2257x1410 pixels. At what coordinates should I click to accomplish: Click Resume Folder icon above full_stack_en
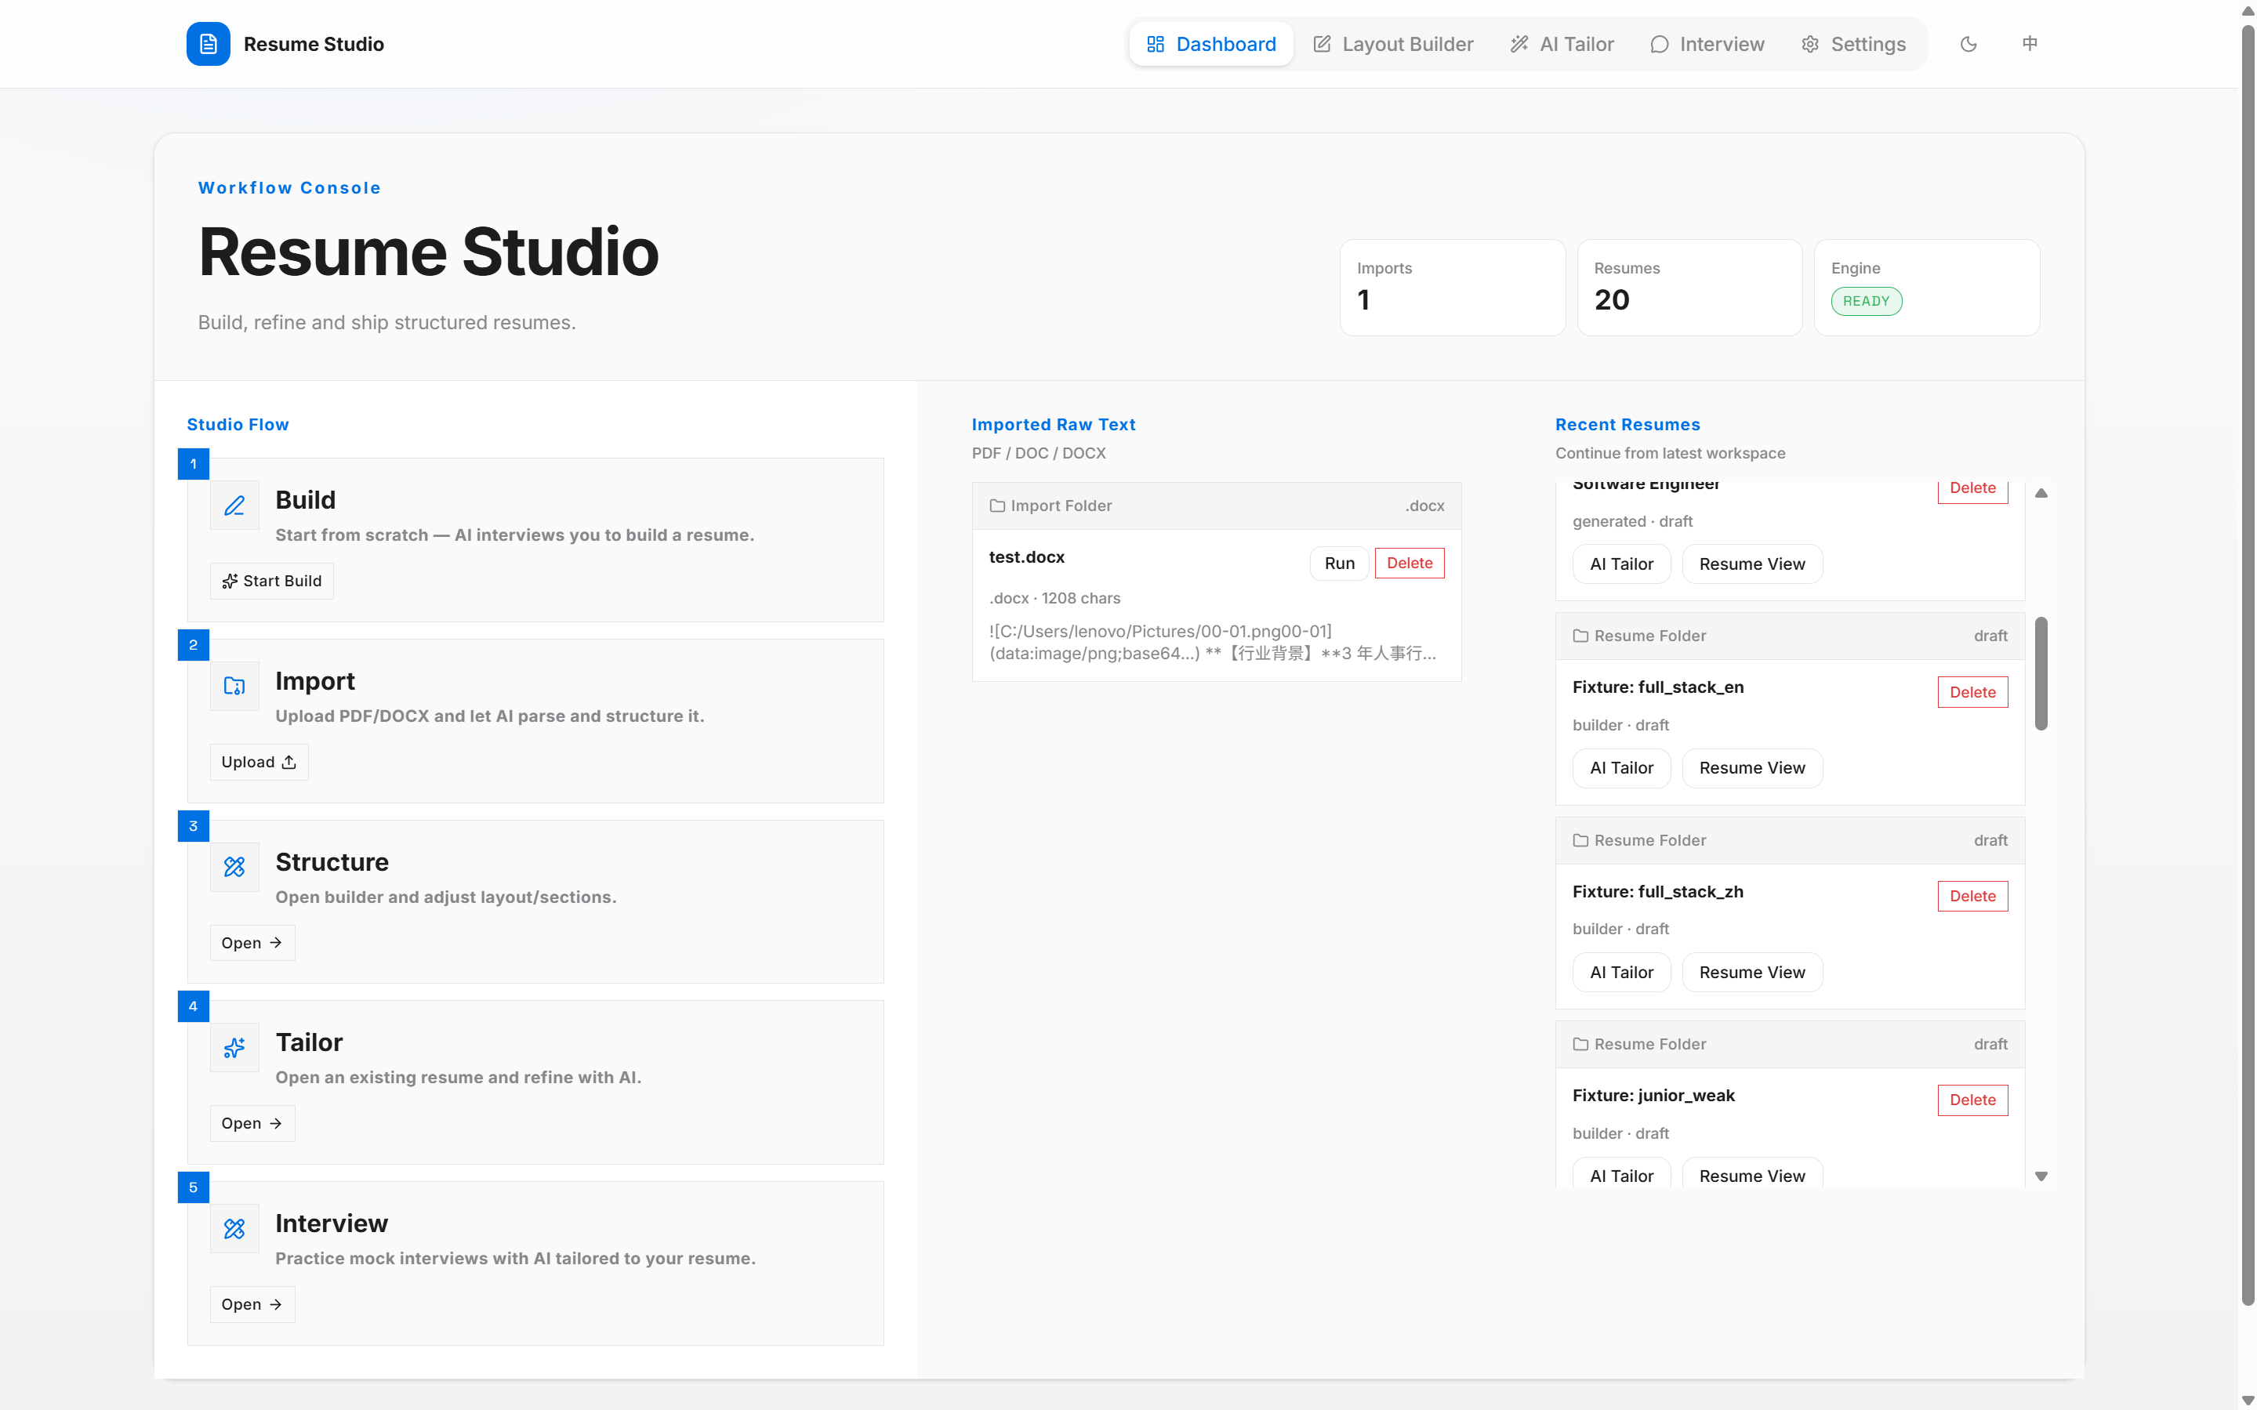pyautogui.click(x=1580, y=636)
